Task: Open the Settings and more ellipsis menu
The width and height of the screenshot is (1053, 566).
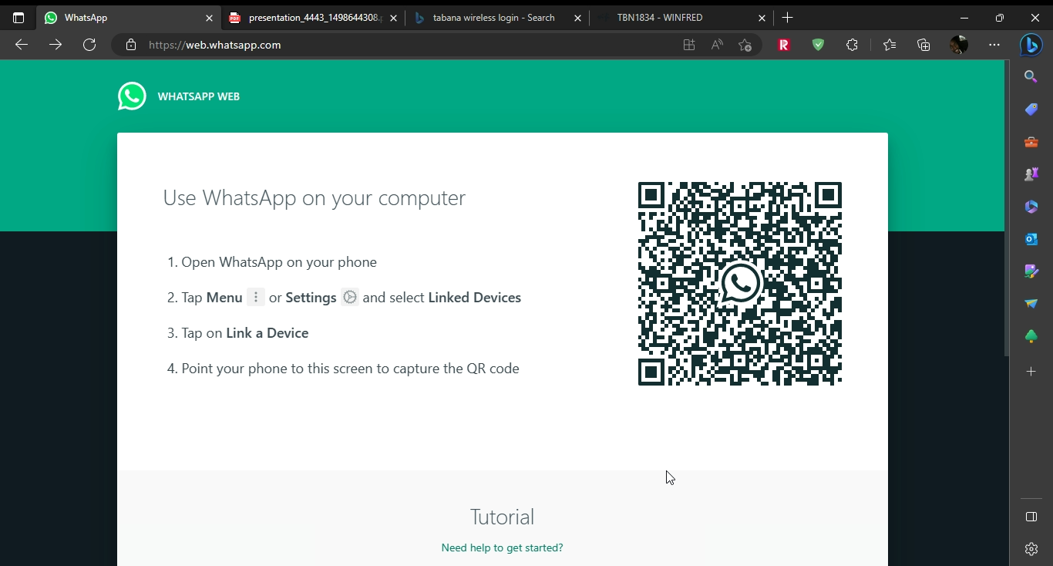Action: 994,45
